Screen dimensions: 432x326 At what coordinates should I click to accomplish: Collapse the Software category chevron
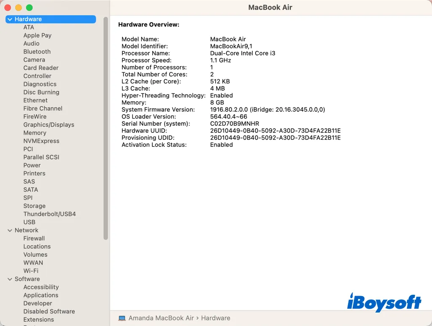point(10,279)
